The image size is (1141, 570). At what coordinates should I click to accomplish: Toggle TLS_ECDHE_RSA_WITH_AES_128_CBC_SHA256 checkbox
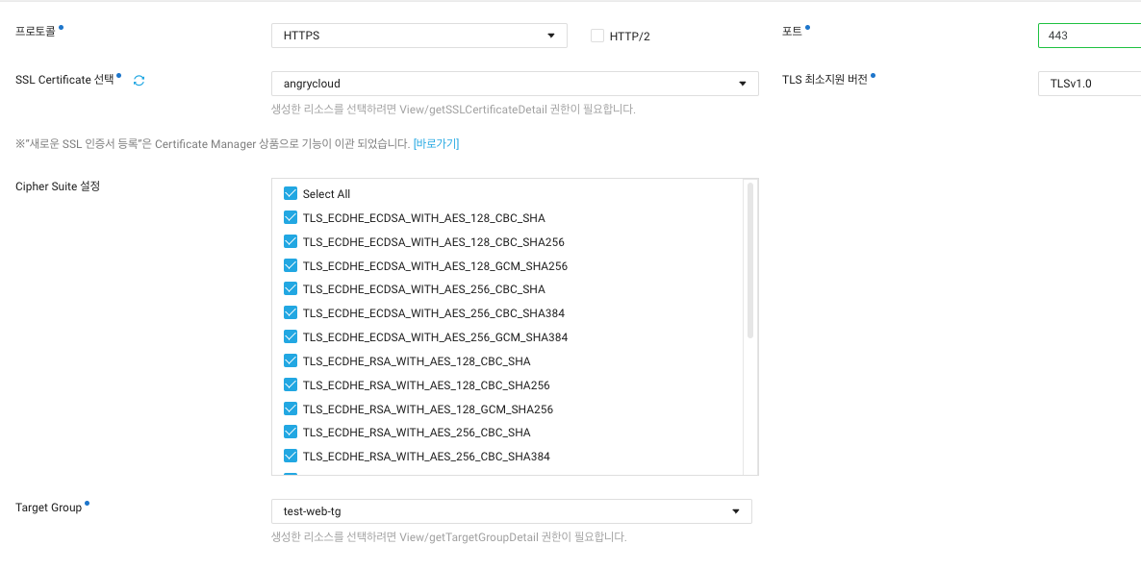(x=291, y=384)
